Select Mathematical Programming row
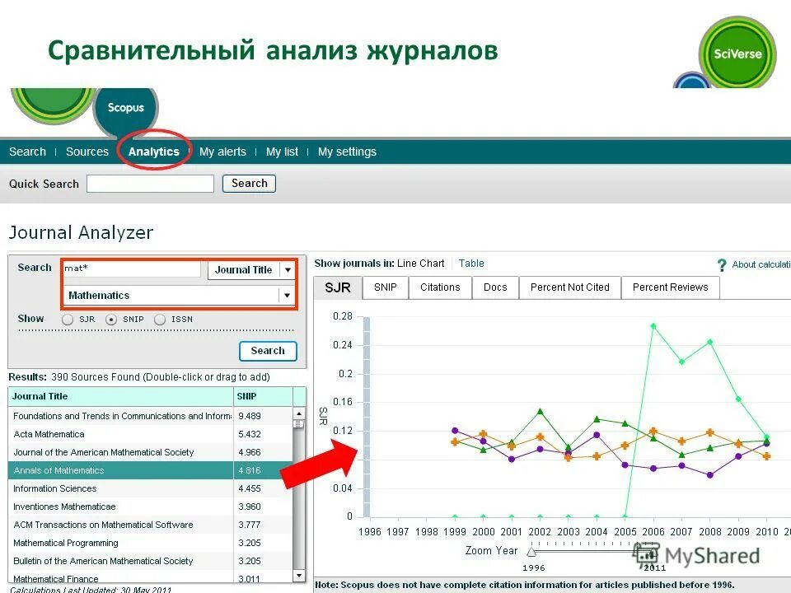Image resolution: width=791 pixels, height=593 pixels. click(x=150, y=543)
